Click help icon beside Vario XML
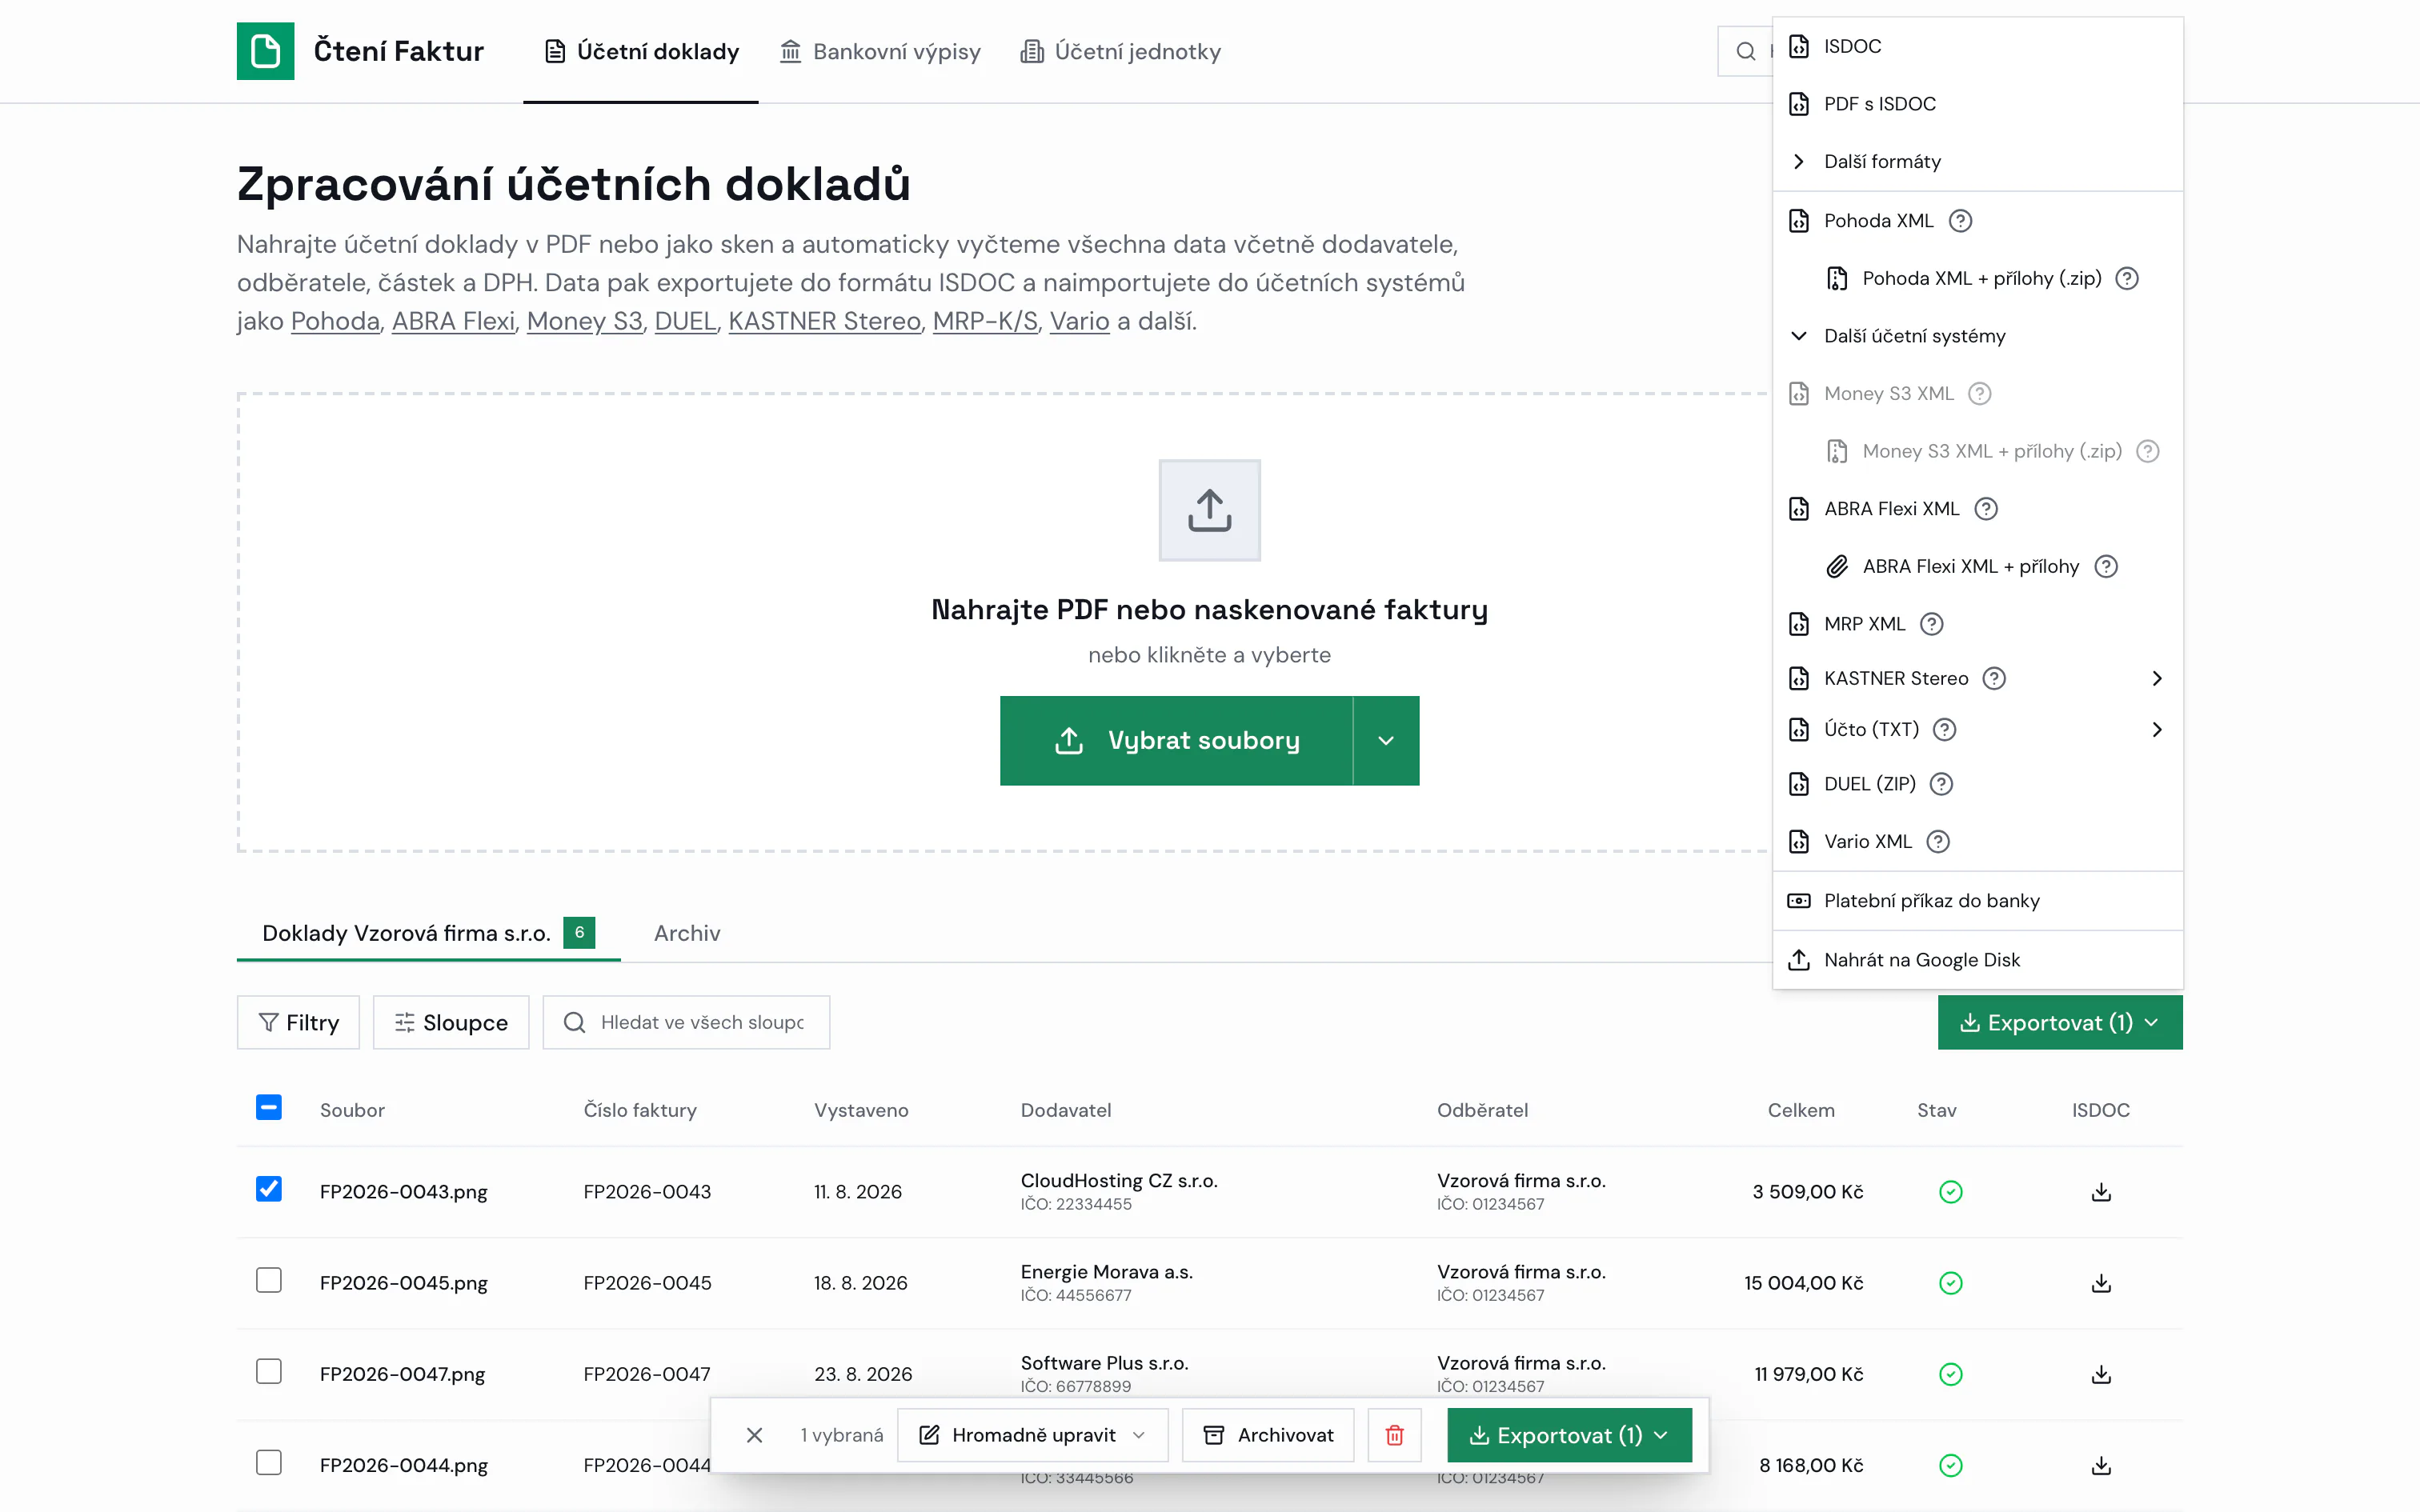2420x1512 pixels. [x=1938, y=841]
